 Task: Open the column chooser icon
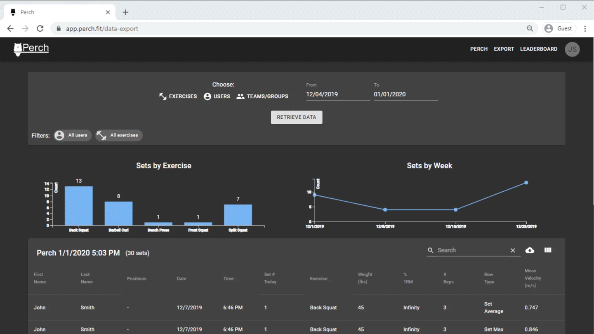coord(548,250)
